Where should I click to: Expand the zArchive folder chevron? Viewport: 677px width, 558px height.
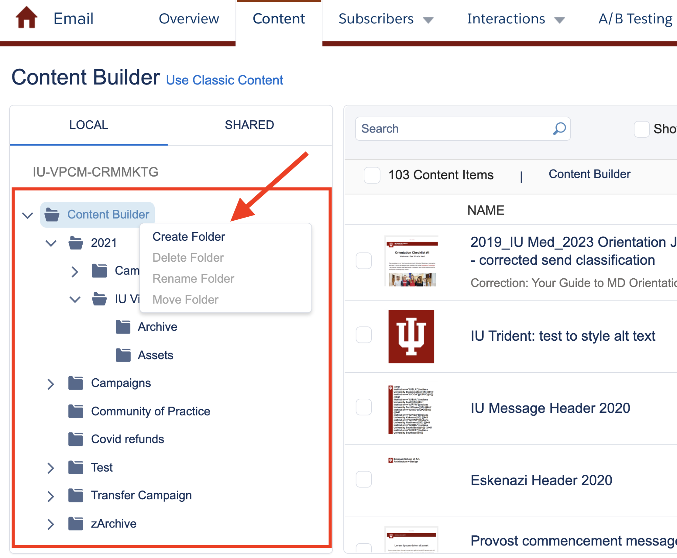pyautogui.click(x=51, y=524)
